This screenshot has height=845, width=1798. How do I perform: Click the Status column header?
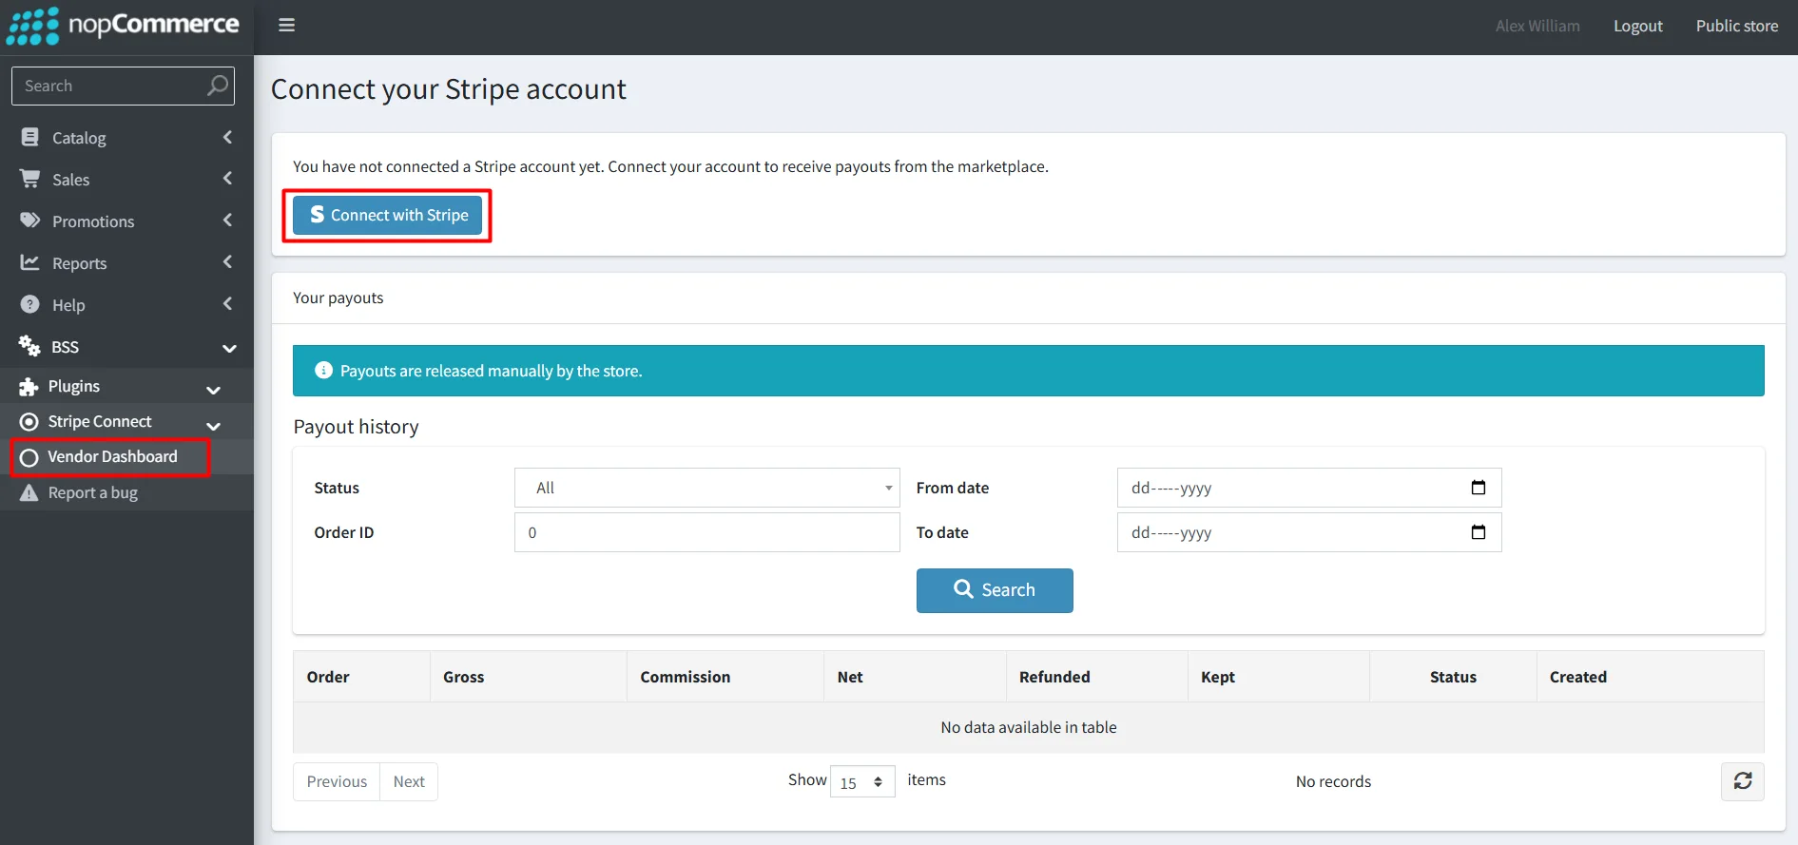pos(1453,677)
